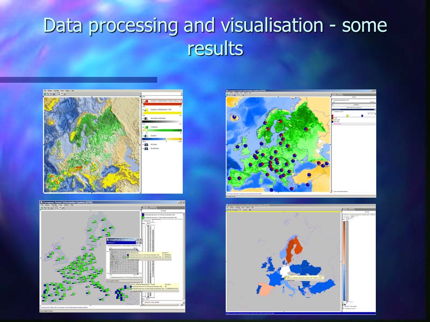Click the Iceland pie chart on map
The image size is (430, 322).
coord(234,117)
